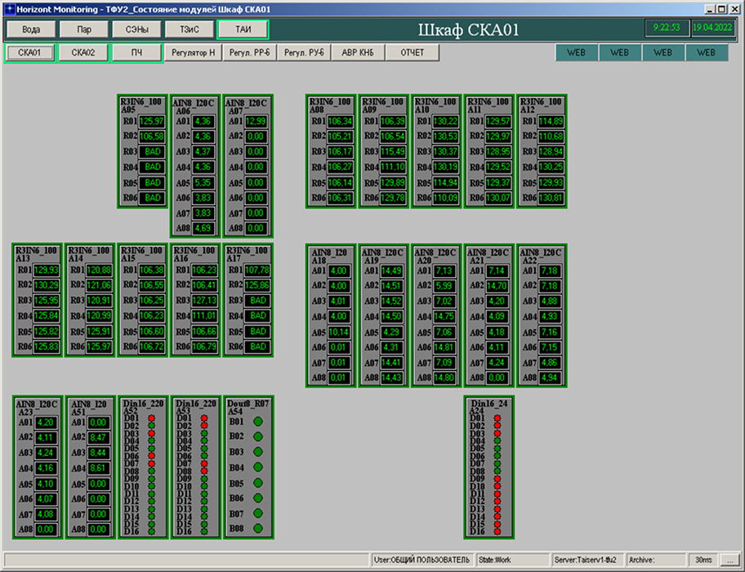Open the Регулятор Н screen
Viewport: 745px width, 572px height.
pyautogui.click(x=194, y=52)
